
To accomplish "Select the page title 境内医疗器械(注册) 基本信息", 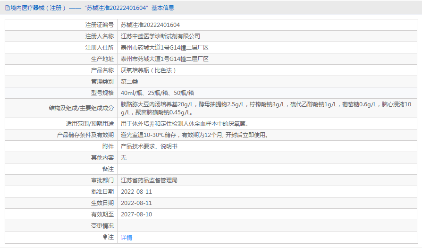I will (x=90, y=8).
